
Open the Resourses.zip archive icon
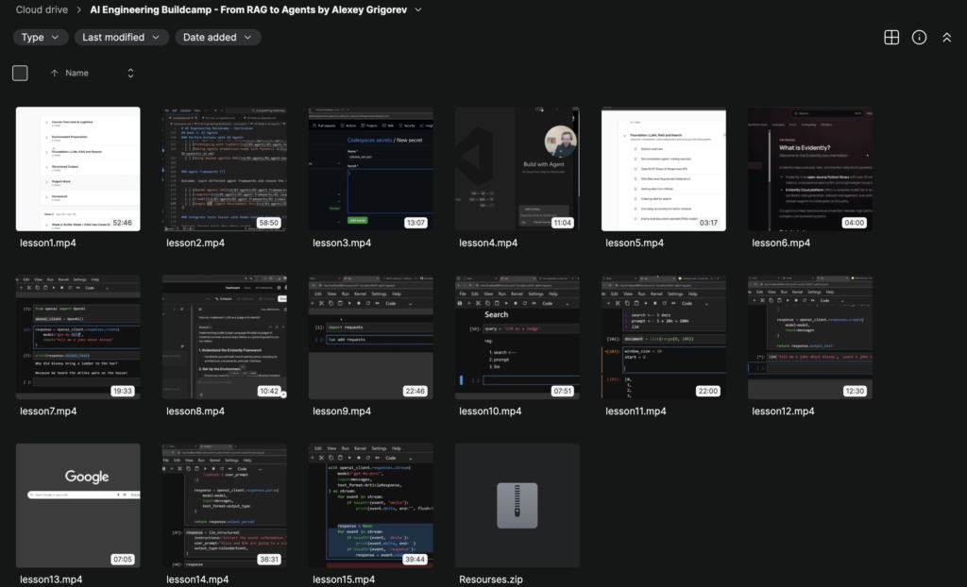point(517,505)
